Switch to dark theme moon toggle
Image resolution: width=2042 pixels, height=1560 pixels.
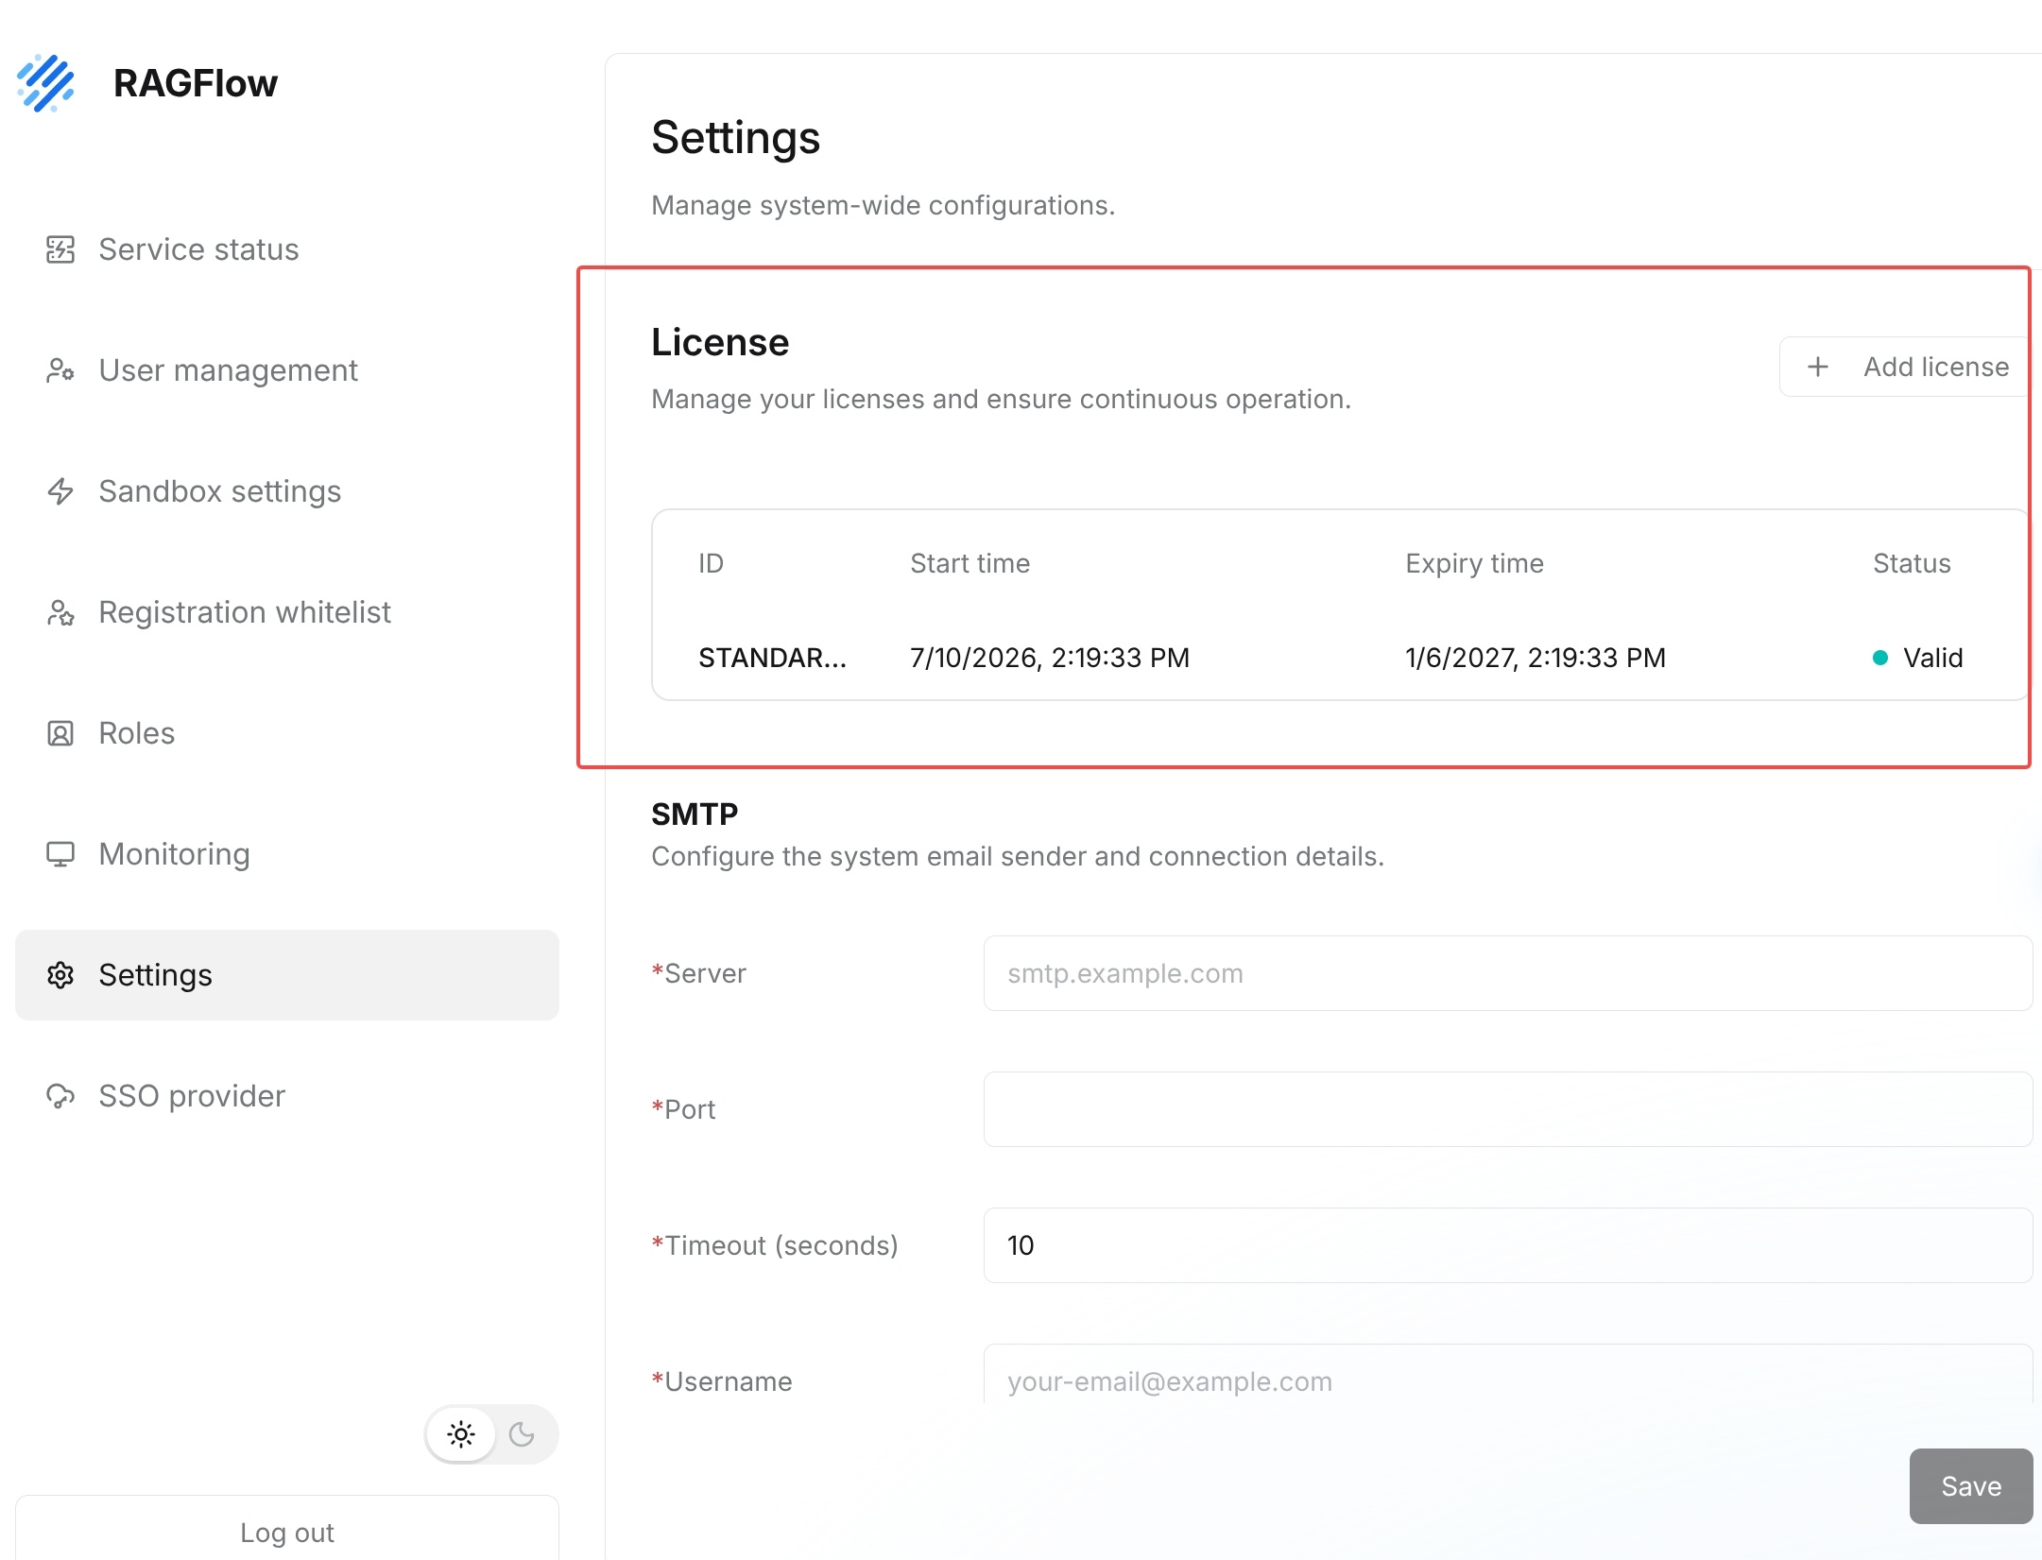pos(522,1434)
